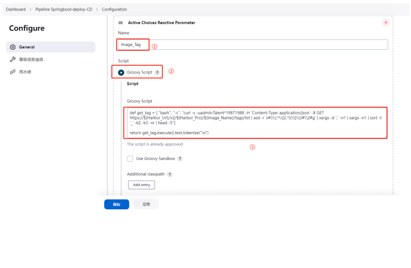The width and height of the screenshot is (411, 268).
Task: Click the Configuration breadcrumb item
Action: [x=115, y=9]
